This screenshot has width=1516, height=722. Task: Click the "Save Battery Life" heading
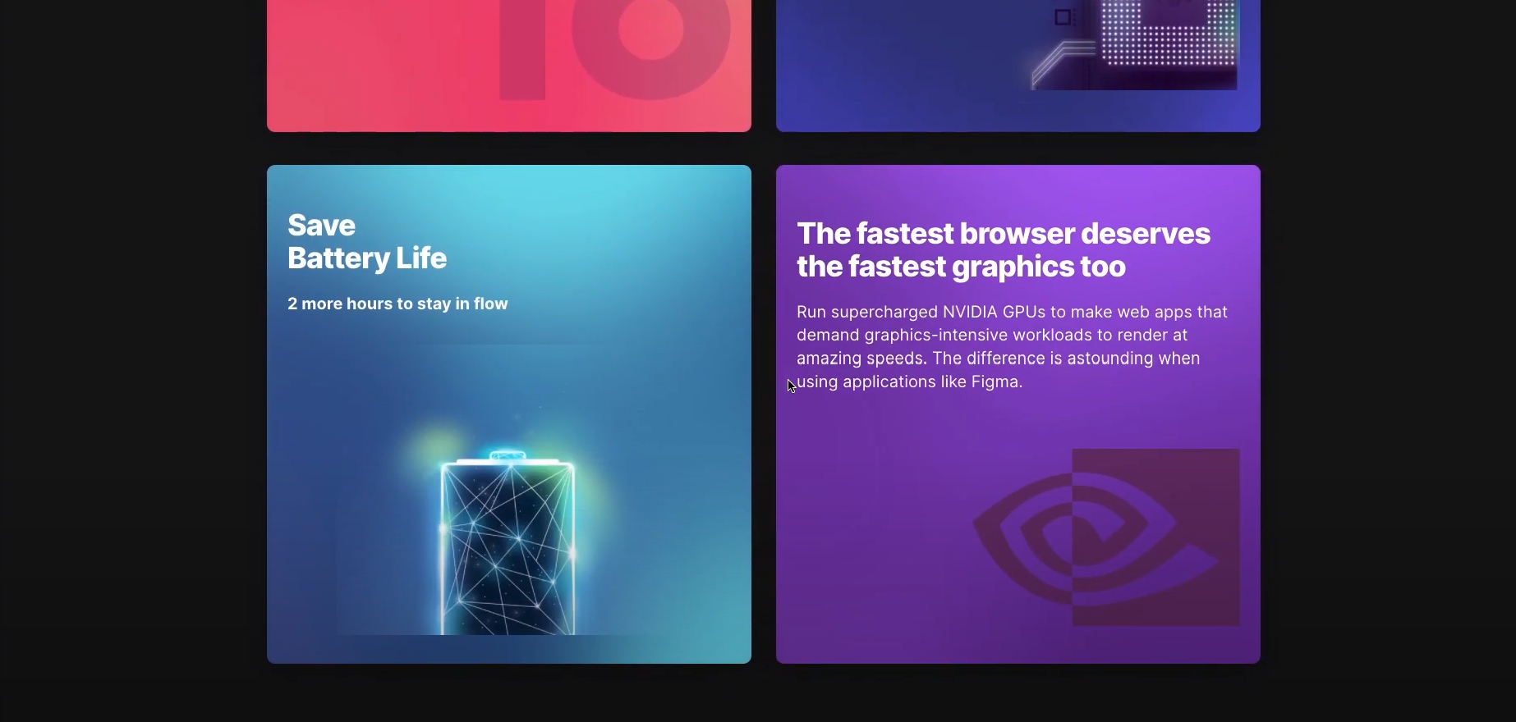coord(367,242)
